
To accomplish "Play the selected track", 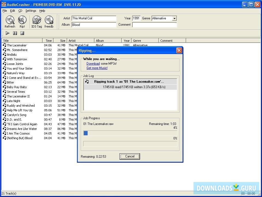I will point(8,33).
